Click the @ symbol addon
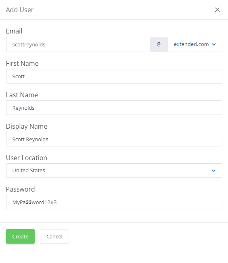Screen dimensions: 228x263 (x=159, y=44)
